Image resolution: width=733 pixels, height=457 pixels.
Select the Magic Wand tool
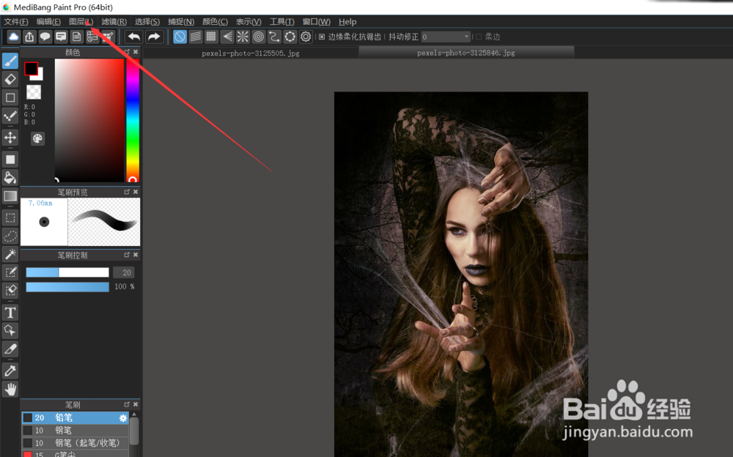[x=10, y=254]
